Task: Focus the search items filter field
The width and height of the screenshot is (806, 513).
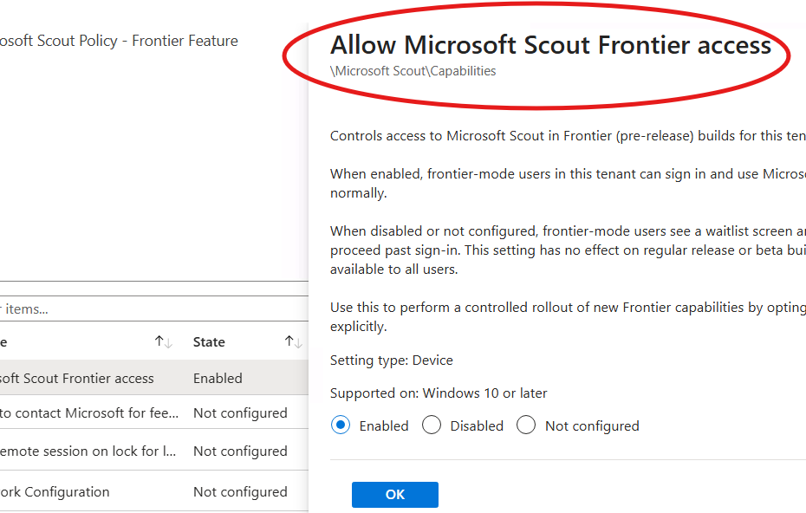Action: click(x=154, y=309)
